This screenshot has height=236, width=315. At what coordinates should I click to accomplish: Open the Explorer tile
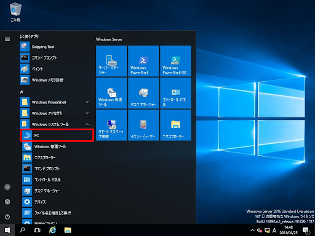point(175,125)
